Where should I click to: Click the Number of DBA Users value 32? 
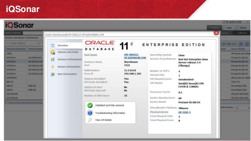(125, 96)
